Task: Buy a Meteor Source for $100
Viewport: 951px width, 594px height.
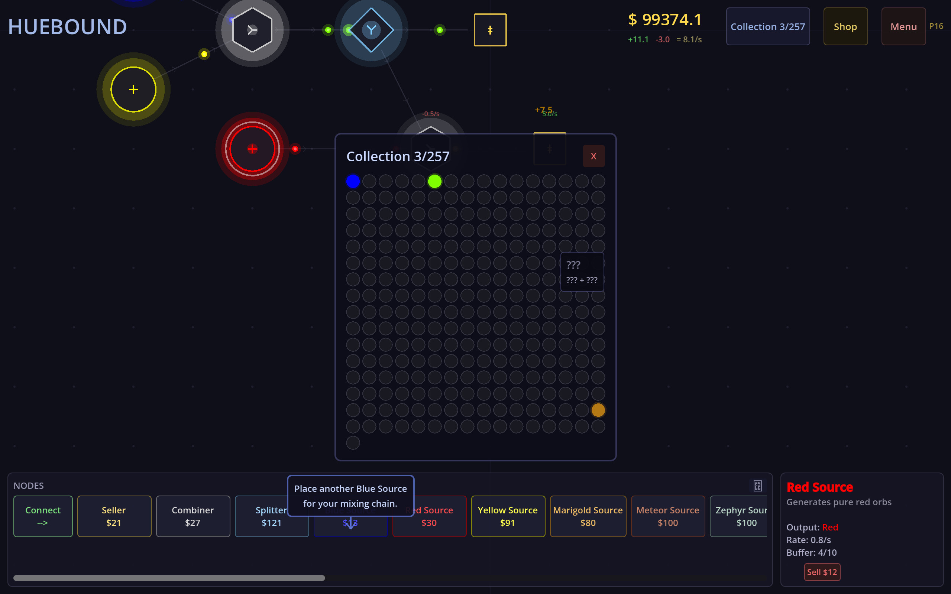Action: coord(668,516)
